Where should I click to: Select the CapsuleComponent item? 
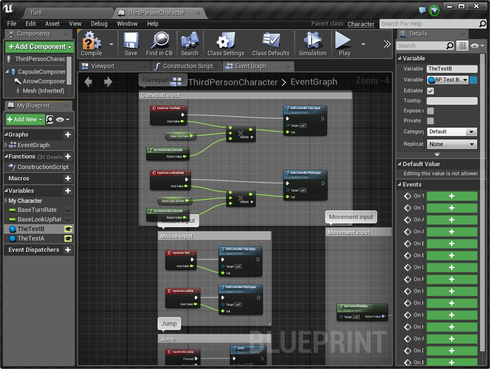tap(39, 71)
